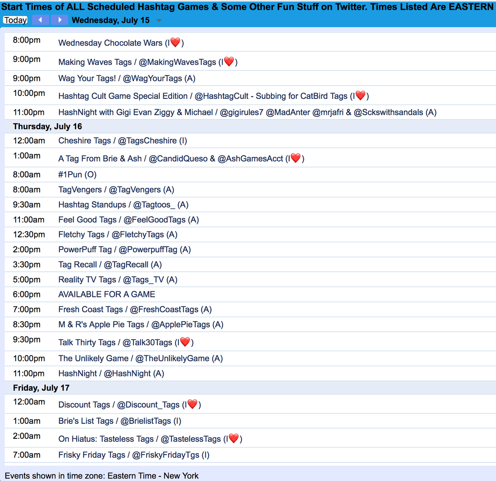Go to previous period with left arrow
The image size is (496, 481).
pyautogui.click(x=41, y=20)
